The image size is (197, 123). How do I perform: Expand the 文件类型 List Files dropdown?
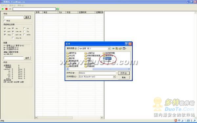[114, 76]
